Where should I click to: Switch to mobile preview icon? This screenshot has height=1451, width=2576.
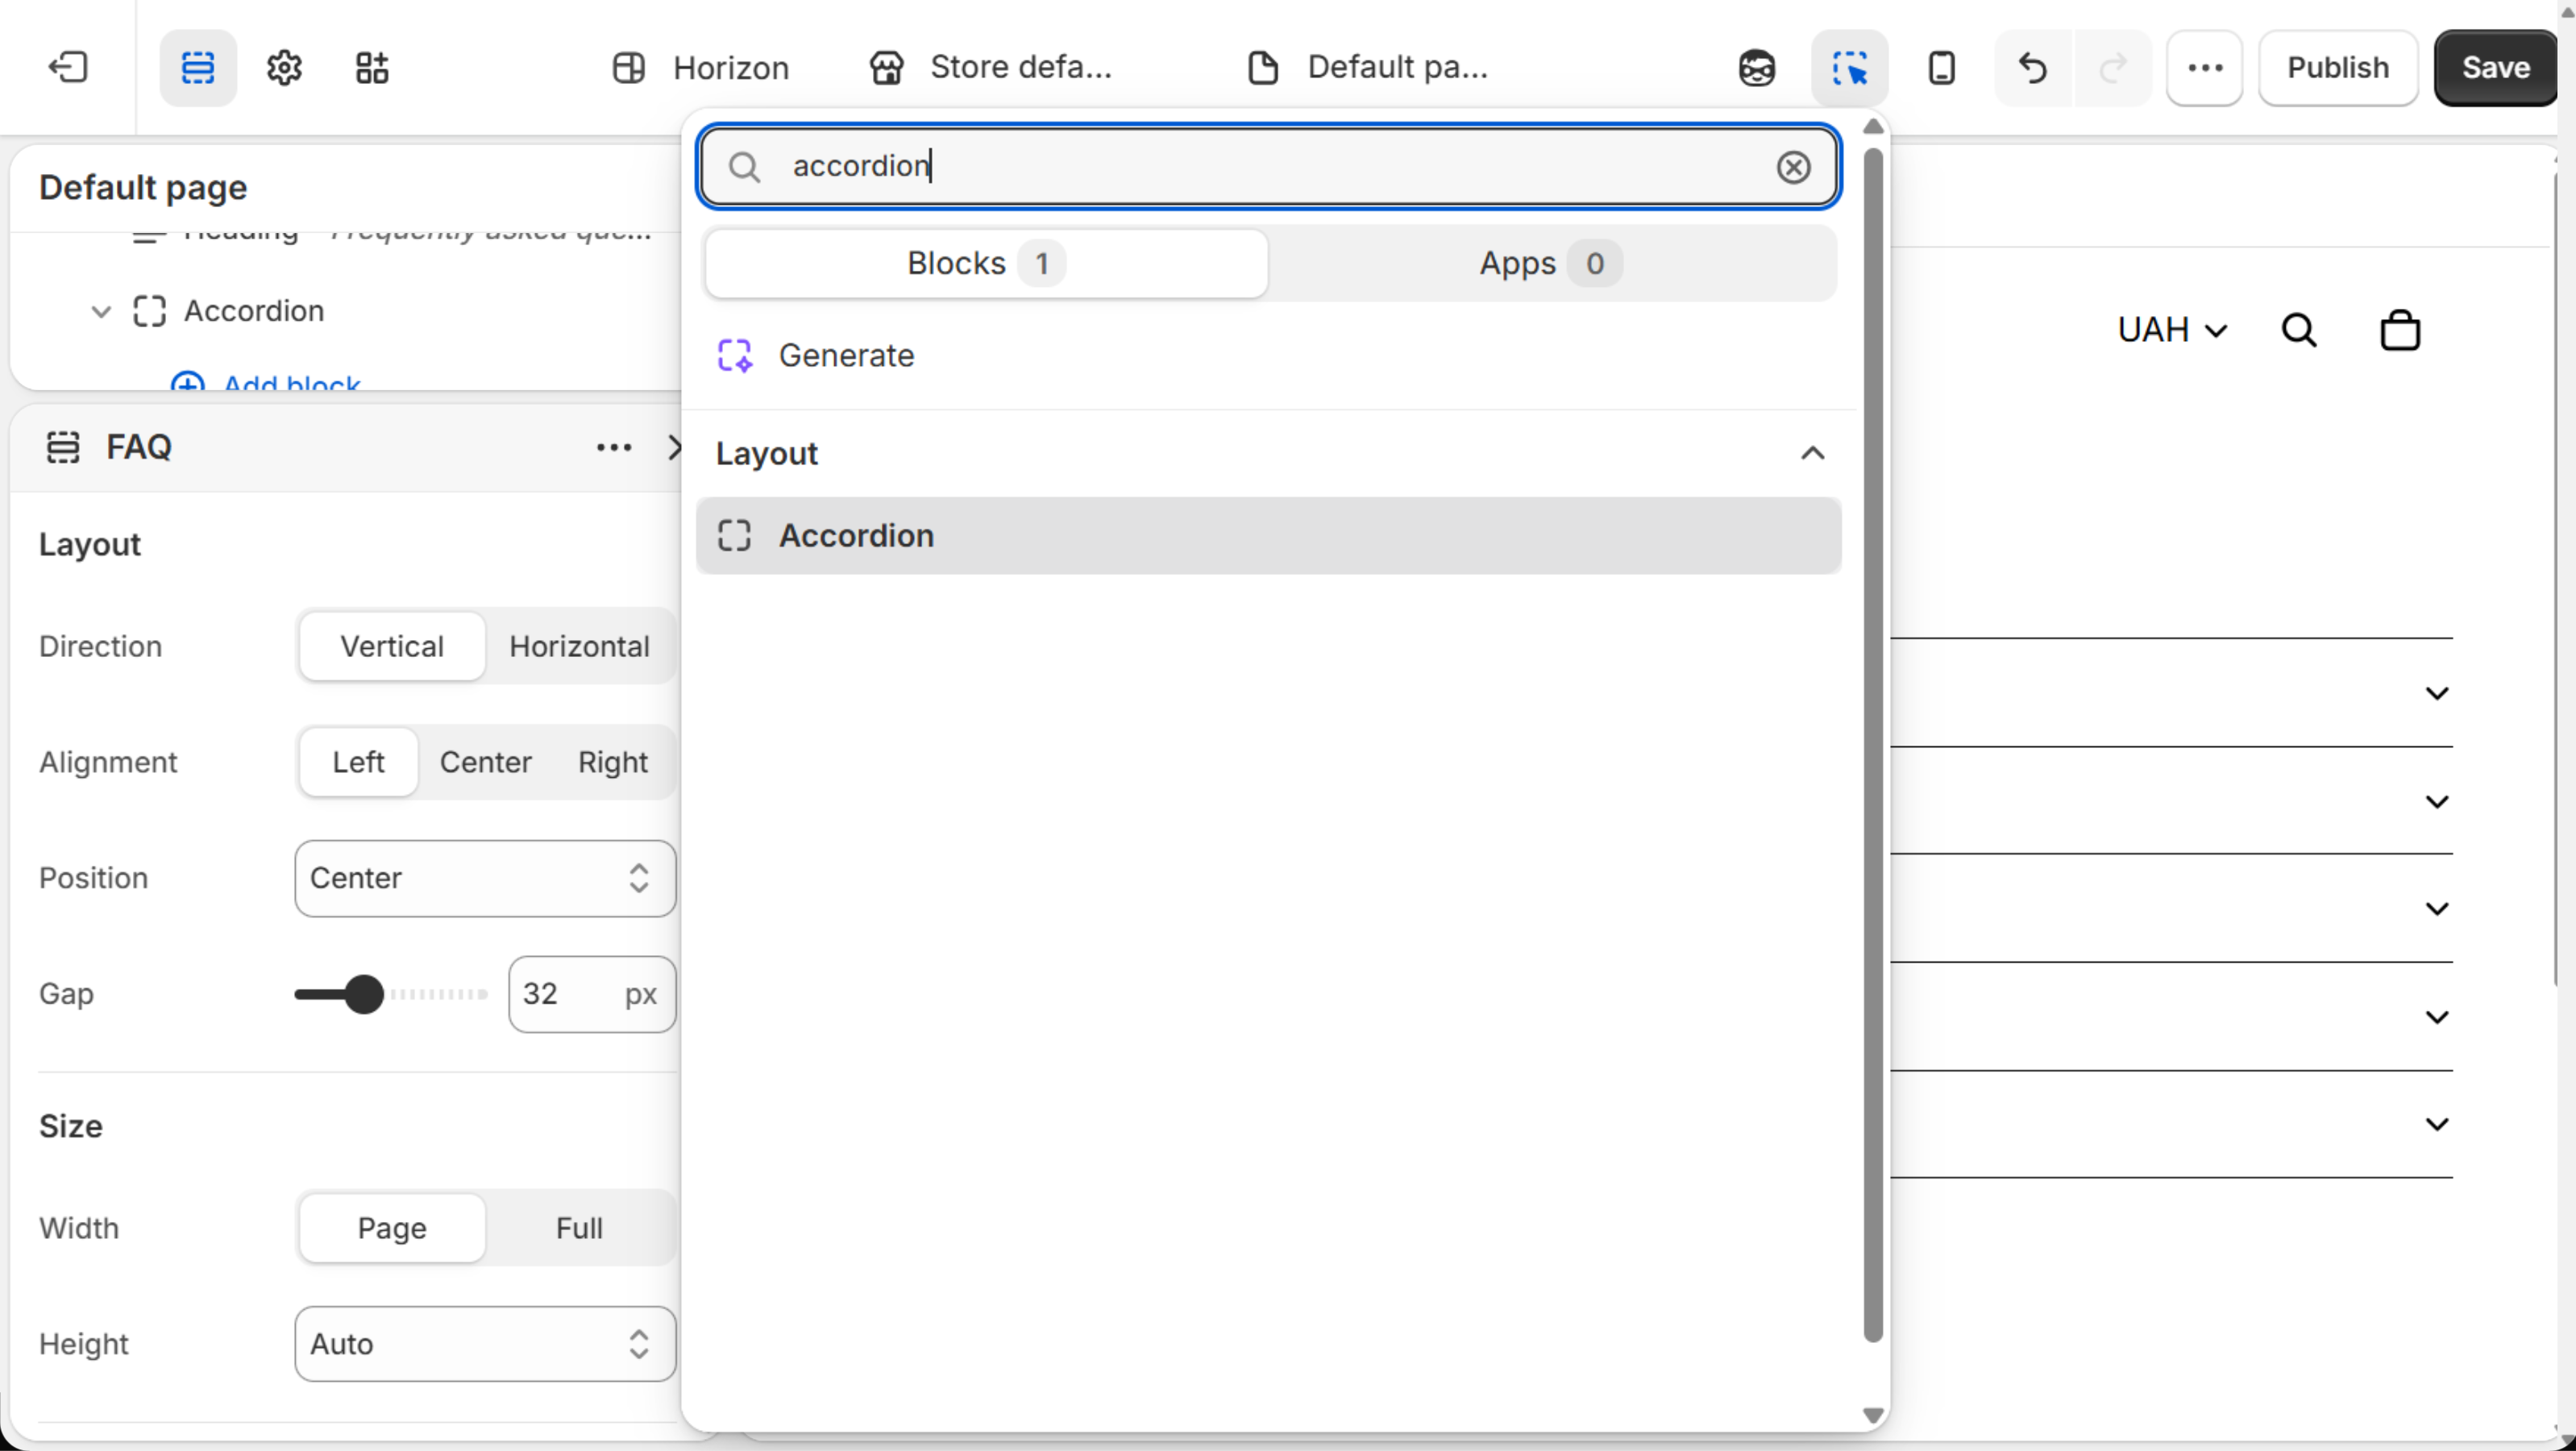[1941, 68]
